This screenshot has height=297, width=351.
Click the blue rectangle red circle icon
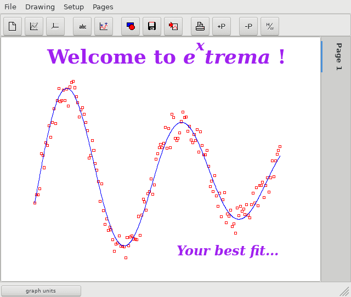131,26
